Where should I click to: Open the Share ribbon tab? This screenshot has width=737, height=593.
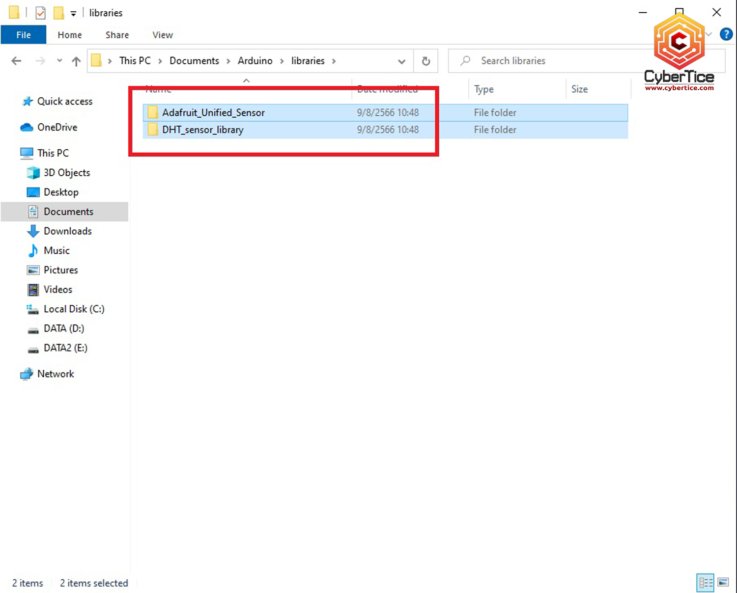(x=117, y=35)
